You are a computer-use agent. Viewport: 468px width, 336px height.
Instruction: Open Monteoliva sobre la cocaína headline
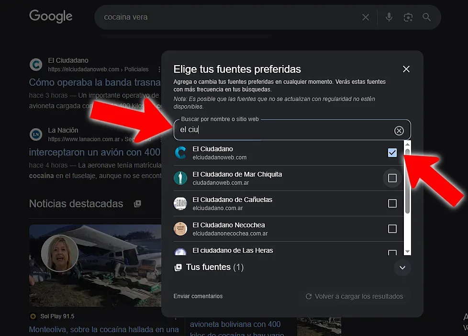(x=104, y=329)
